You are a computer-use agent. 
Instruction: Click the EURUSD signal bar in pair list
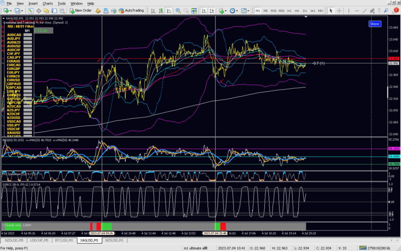[28, 80]
